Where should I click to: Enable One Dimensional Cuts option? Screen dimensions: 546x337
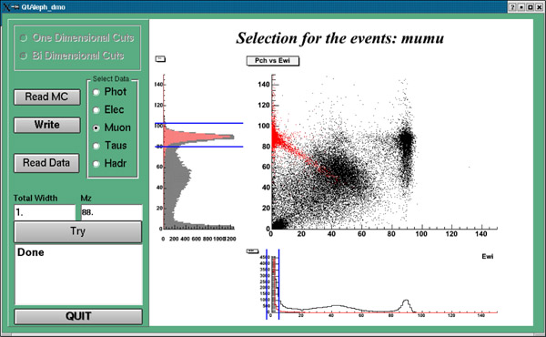tap(77, 37)
